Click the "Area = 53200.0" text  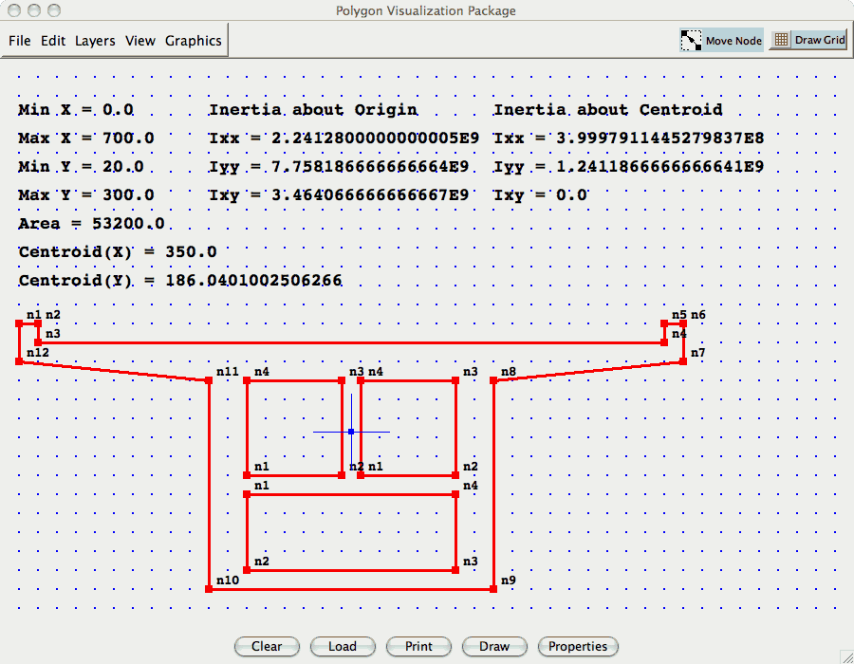pos(91,224)
